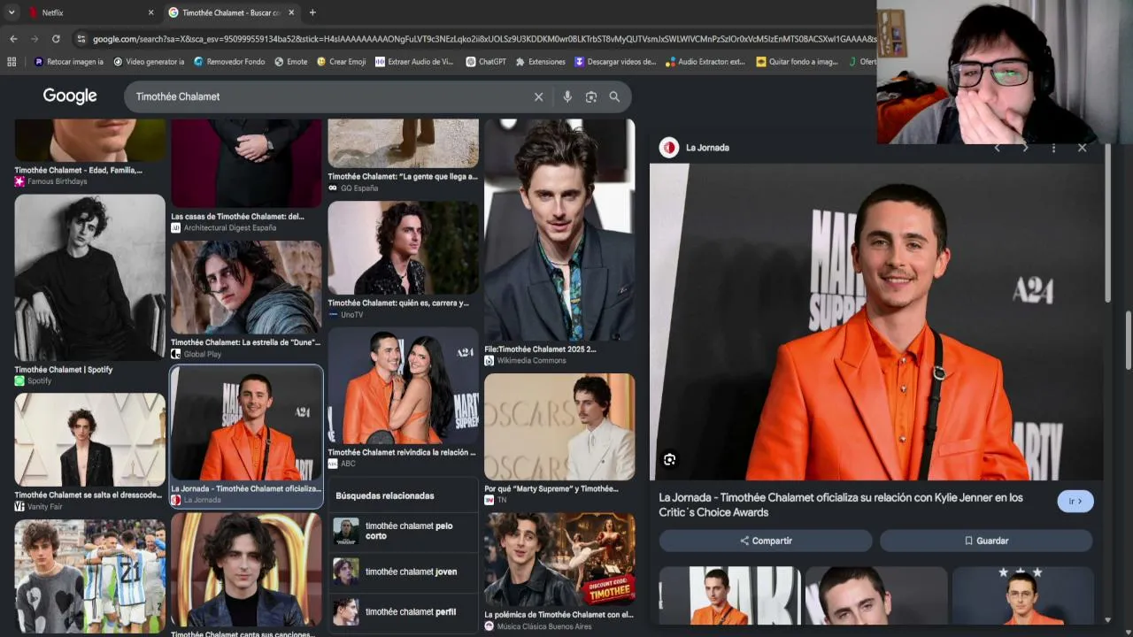Click the main page vertical scrollbar thumb
The width and height of the screenshot is (1133, 637).
1128,341
